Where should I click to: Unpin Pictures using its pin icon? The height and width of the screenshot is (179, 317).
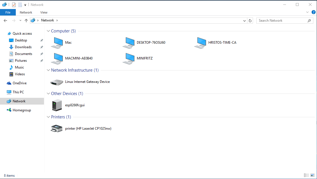click(x=42, y=61)
